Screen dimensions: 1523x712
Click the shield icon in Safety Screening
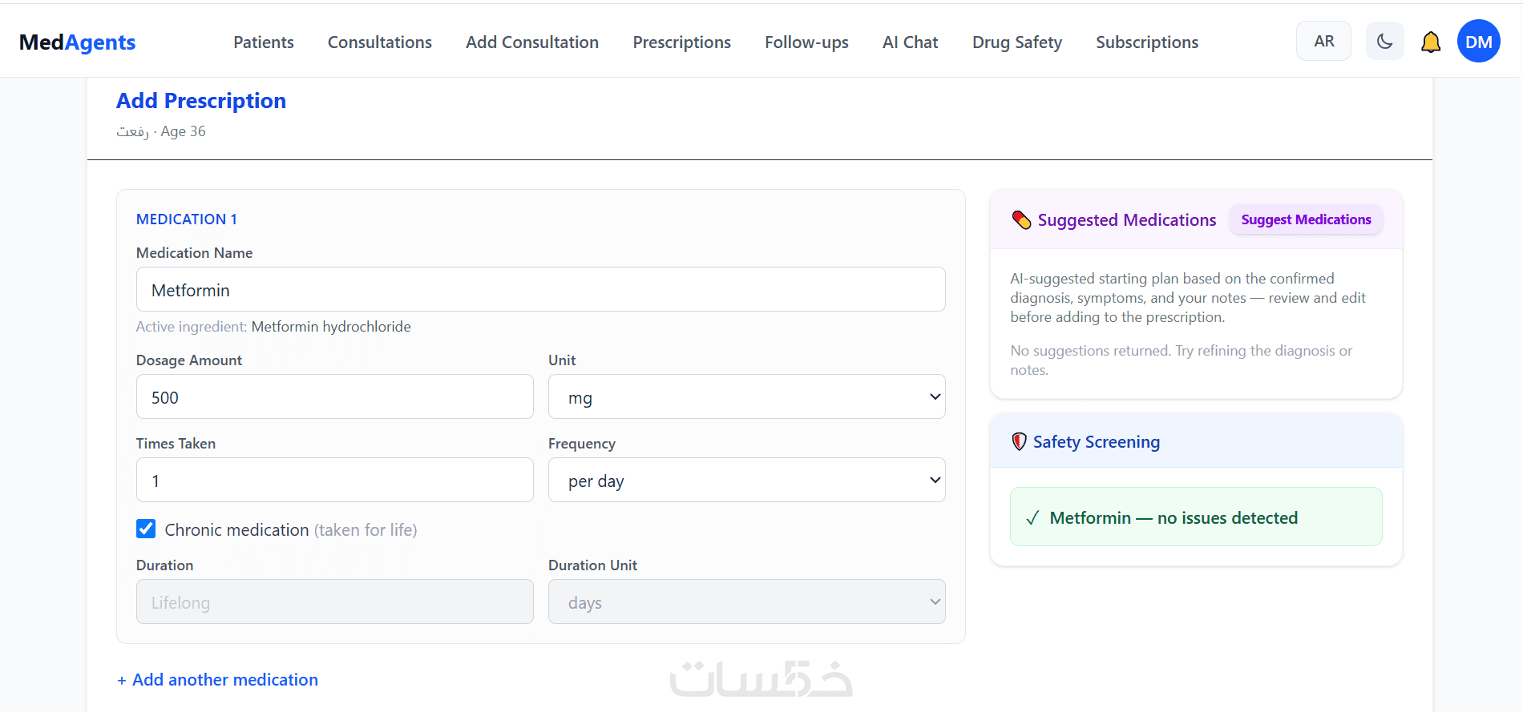[1019, 441]
